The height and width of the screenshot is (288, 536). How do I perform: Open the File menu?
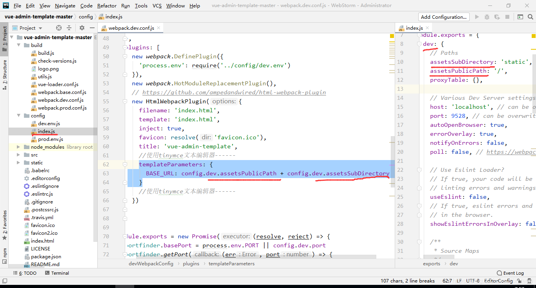tap(17, 5)
